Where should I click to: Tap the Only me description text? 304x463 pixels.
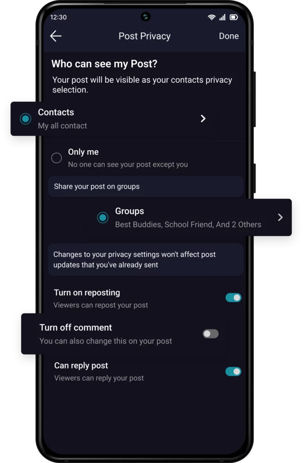(128, 165)
